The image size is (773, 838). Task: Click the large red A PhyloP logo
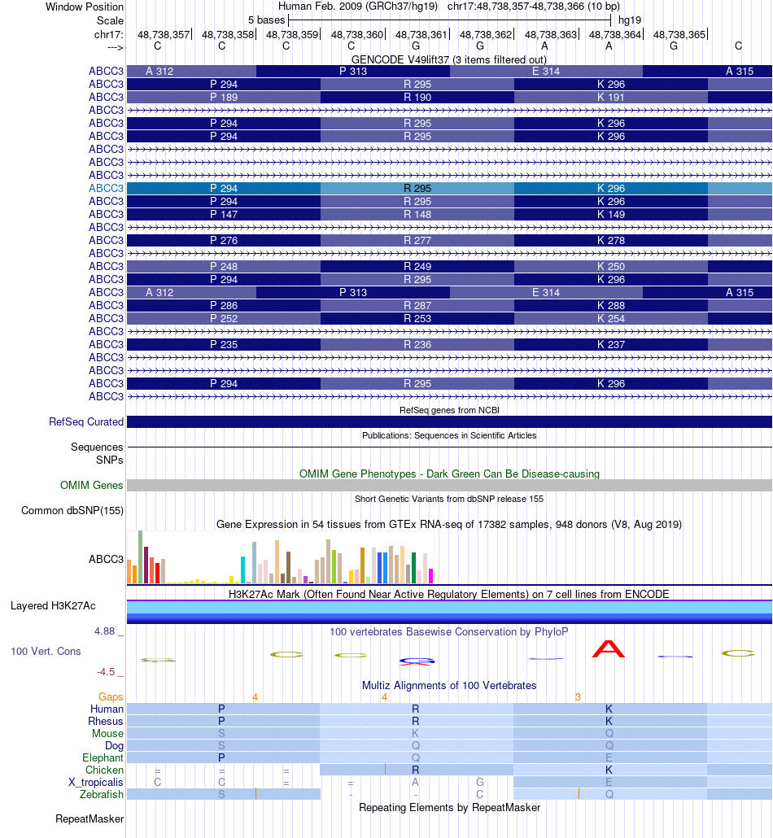tap(609, 648)
